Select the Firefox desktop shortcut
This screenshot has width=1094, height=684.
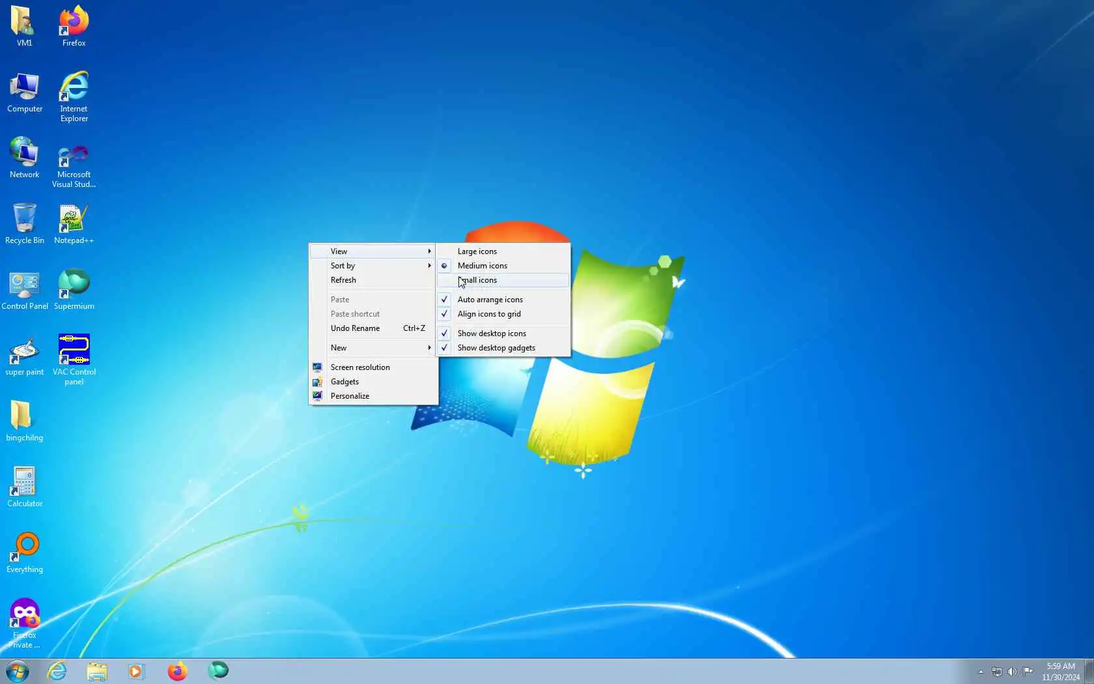point(74,26)
